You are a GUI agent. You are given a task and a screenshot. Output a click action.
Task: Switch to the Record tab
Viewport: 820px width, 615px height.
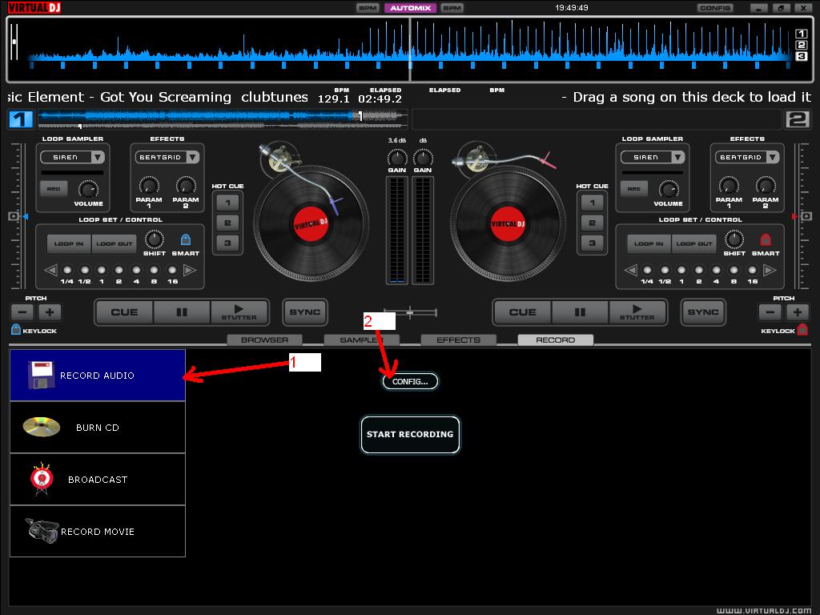pyautogui.click(x=556, y=340)
